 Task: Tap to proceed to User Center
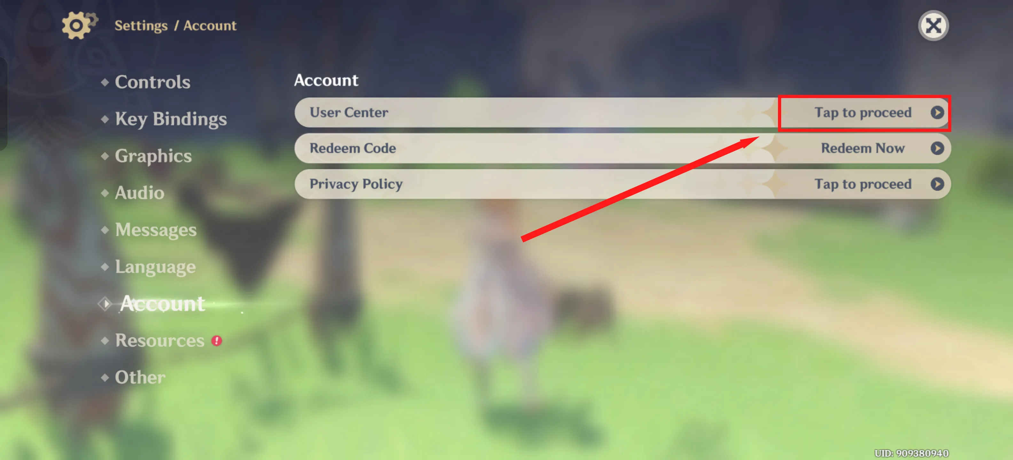tap(863, 113)
